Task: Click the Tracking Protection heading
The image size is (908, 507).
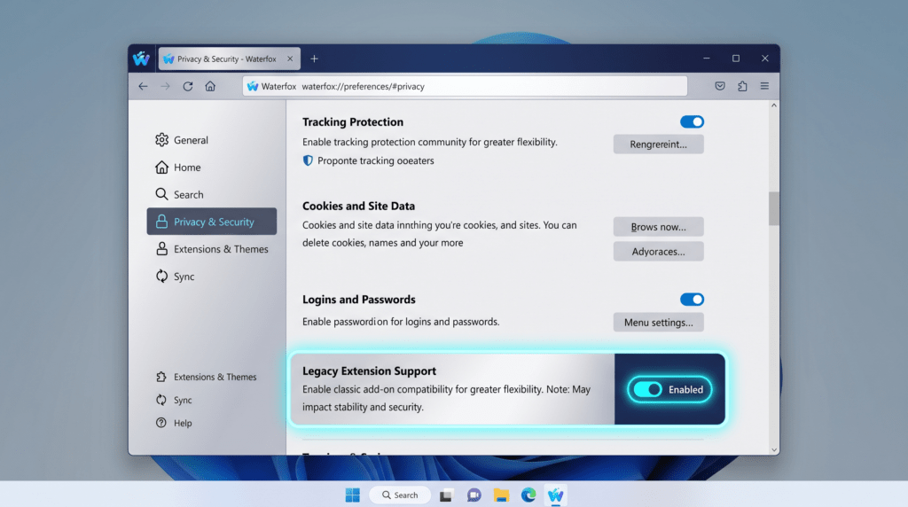Action: pyautogui.click(x=353, y=121)
